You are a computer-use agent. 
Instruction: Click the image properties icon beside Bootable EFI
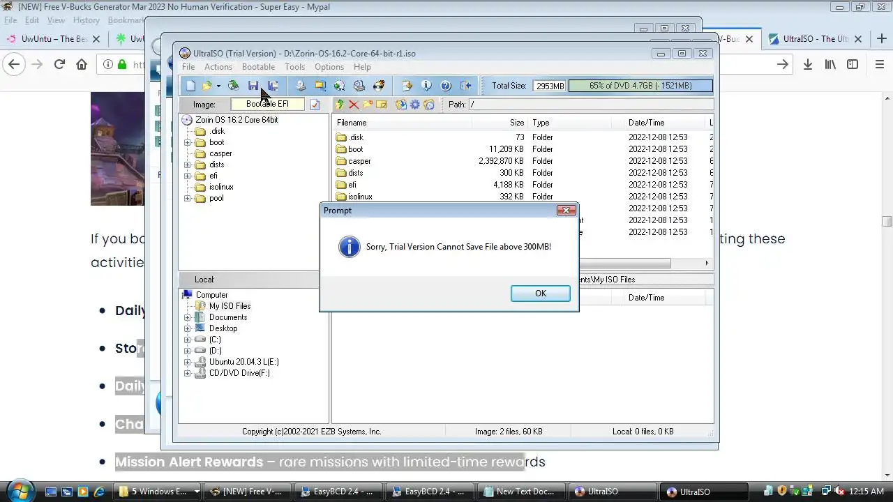coord(315,105)
